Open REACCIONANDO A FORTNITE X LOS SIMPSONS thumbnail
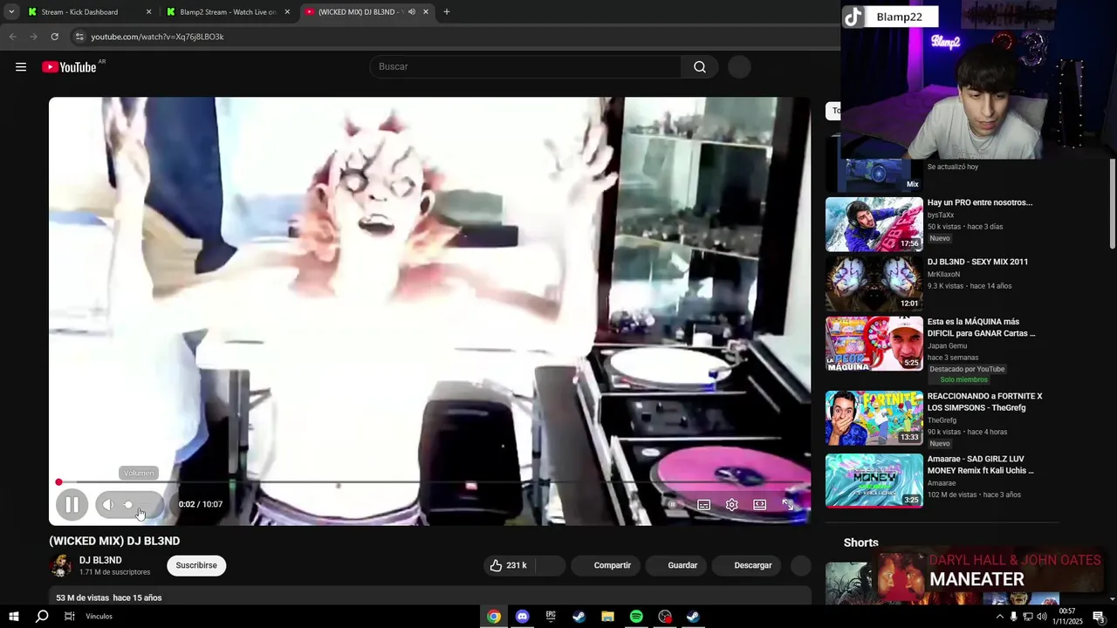This screenshot has height=628, width=1117. click(874, 418)
